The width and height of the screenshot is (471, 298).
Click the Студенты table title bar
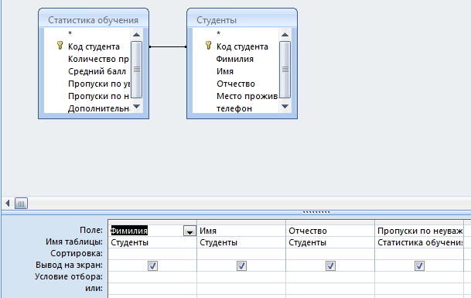(x=242, y=19)
